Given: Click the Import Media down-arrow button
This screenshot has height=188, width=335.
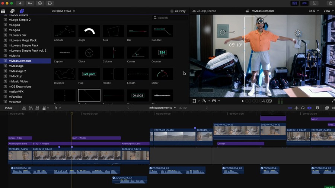Looking at the screenshot, I should [x=20, y=3].
